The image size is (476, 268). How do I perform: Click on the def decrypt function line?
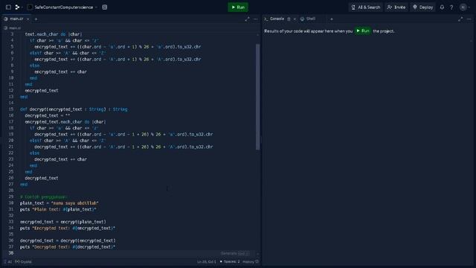tap(74, 109)
